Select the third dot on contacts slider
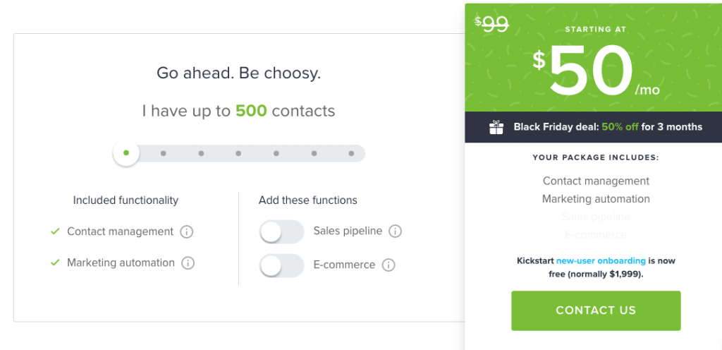The height and width of the screenshot is (350, 722). (x=201, y=153)
